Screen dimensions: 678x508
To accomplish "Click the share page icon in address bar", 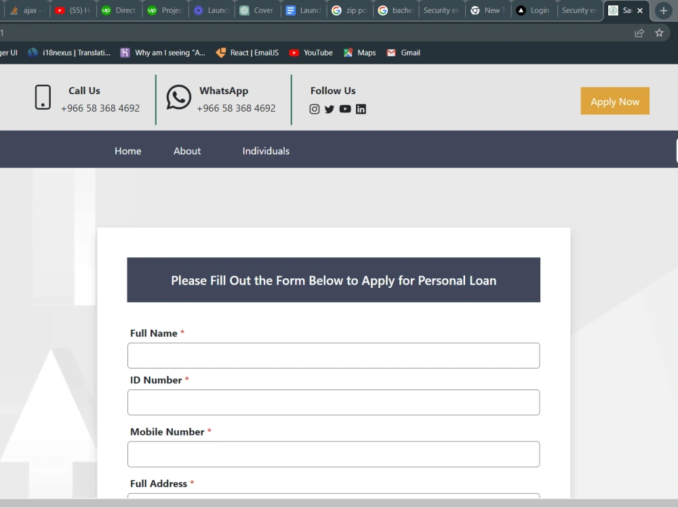I will point(639,33).
